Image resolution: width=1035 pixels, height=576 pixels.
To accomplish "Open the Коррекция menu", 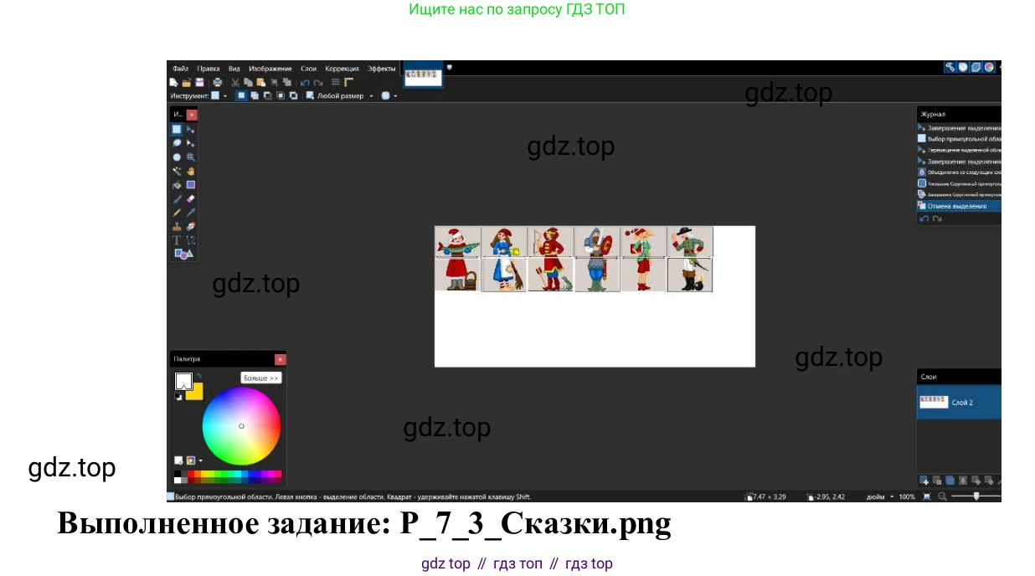I will tap(342, 69).
